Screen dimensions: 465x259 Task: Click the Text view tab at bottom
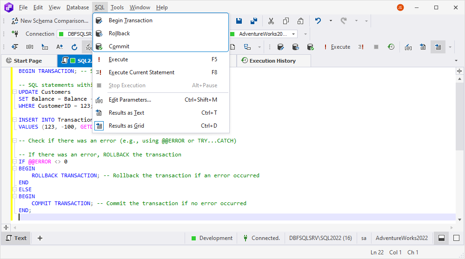tap(16, 238)
